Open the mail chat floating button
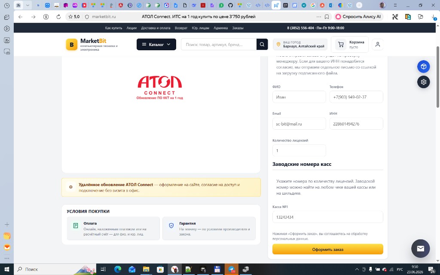The image size is (440, 275). tap(420, 249)
